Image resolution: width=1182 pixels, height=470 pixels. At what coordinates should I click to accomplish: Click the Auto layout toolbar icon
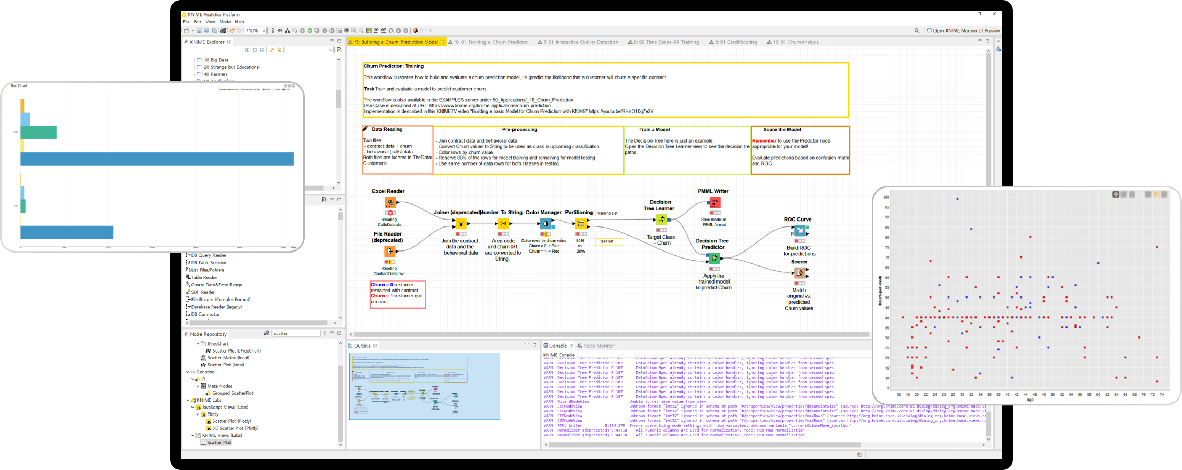[287, 30]
